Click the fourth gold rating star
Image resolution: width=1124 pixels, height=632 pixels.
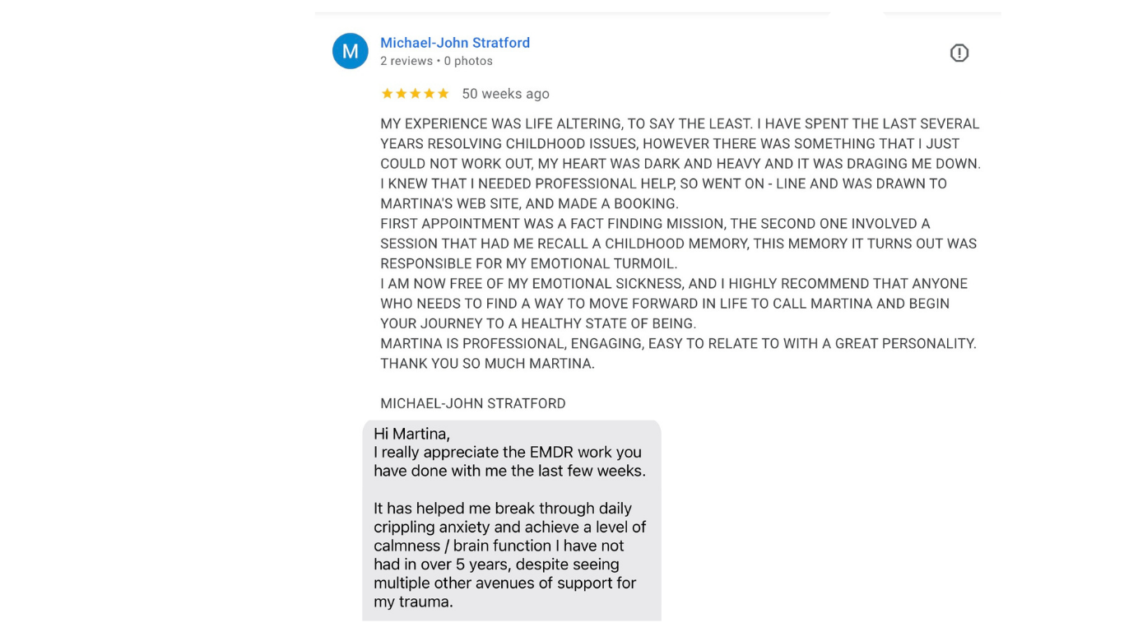pos(429,94)
